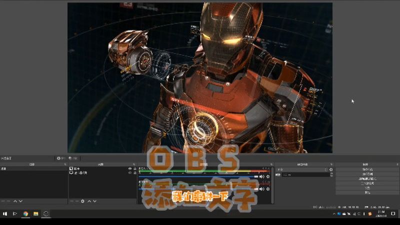Pop out the Scenes dock
Viewport: 400px width, 225px height.
65,164
